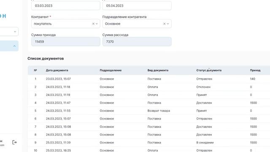Select row dated 25.03.2023, 11:39
The width and height of the screenshot is (270, 152).
(x=149, y=143)
